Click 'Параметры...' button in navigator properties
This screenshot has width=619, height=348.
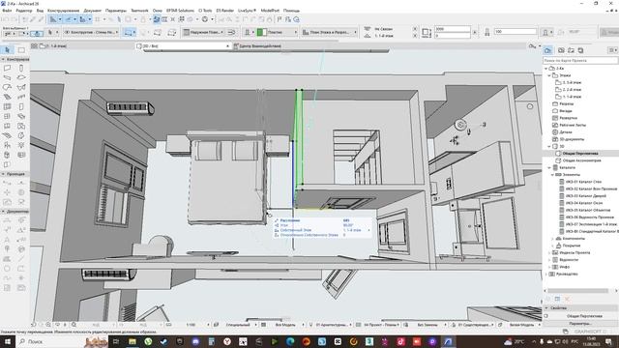(580, 324)
